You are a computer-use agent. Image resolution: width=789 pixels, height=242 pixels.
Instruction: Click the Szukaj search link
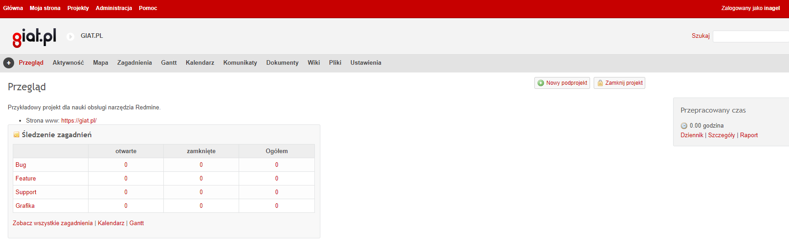coord(700,36)
